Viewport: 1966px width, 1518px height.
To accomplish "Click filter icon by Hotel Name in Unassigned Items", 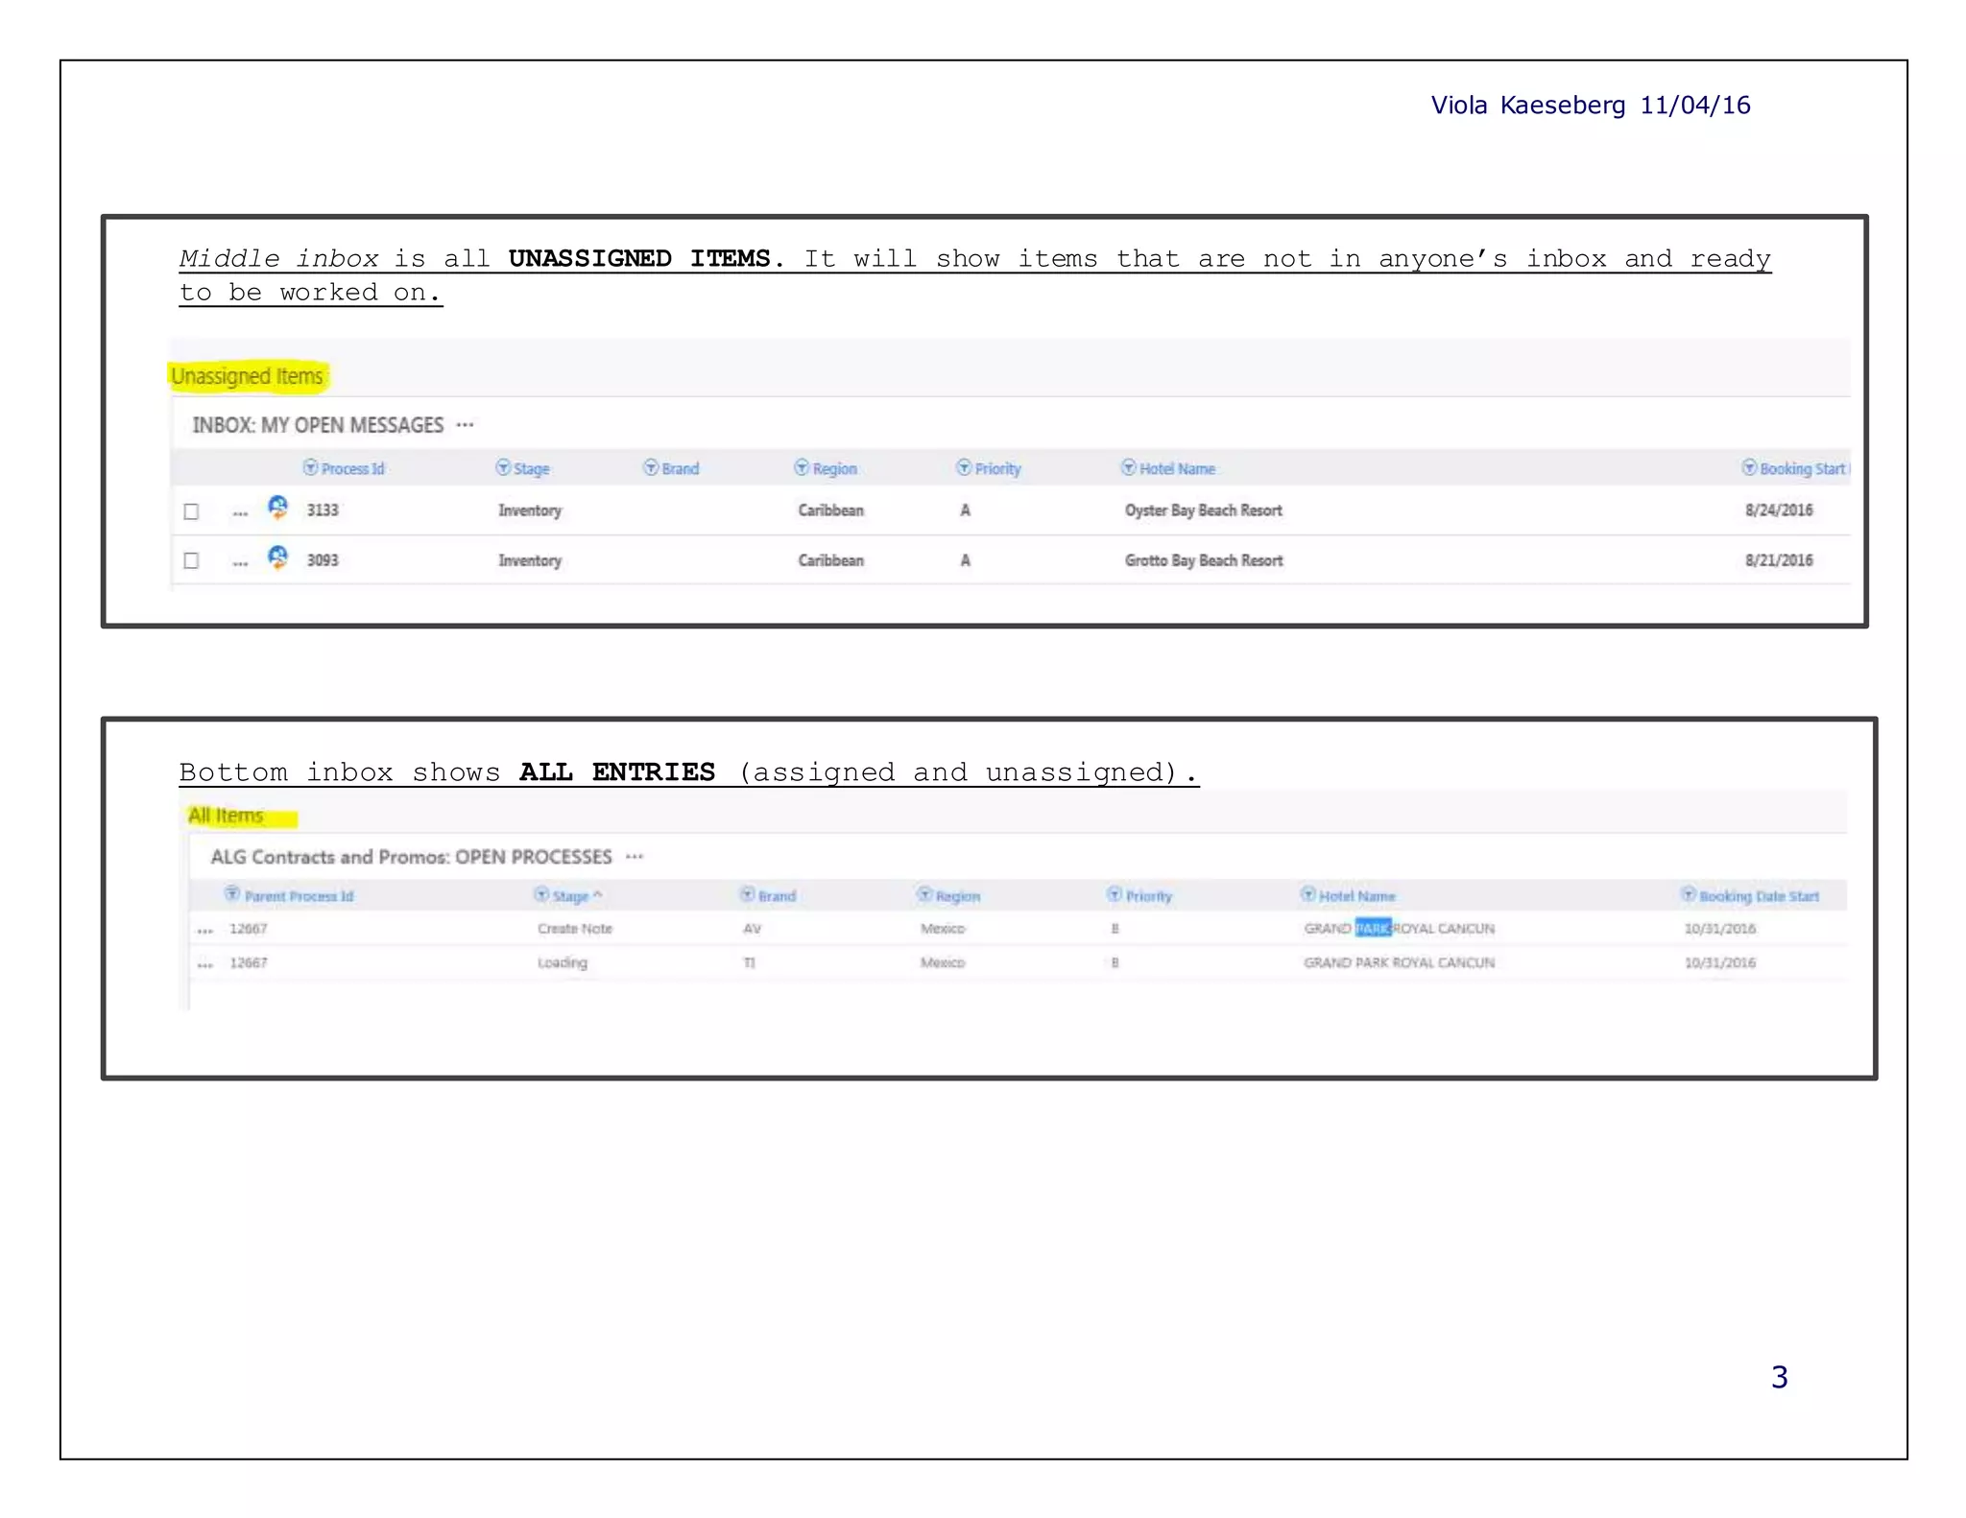I will (1129, 467).
